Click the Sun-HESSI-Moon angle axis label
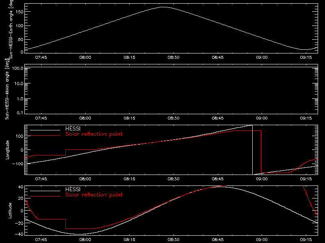Viewport: 325px width, 243px height. pos(7,89)
